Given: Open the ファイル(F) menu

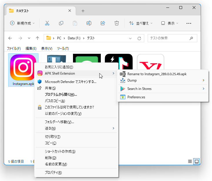Looking at the screenshot, I should click(14, 49).
